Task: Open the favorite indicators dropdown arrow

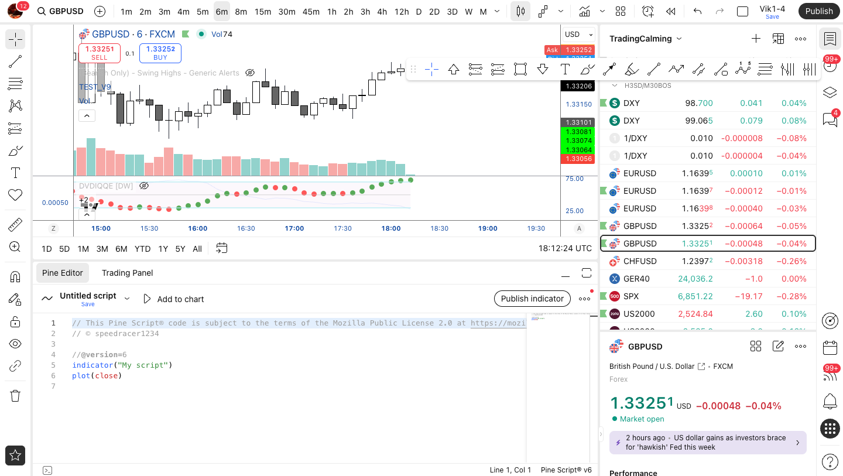Action: click(x=602, y=11)
